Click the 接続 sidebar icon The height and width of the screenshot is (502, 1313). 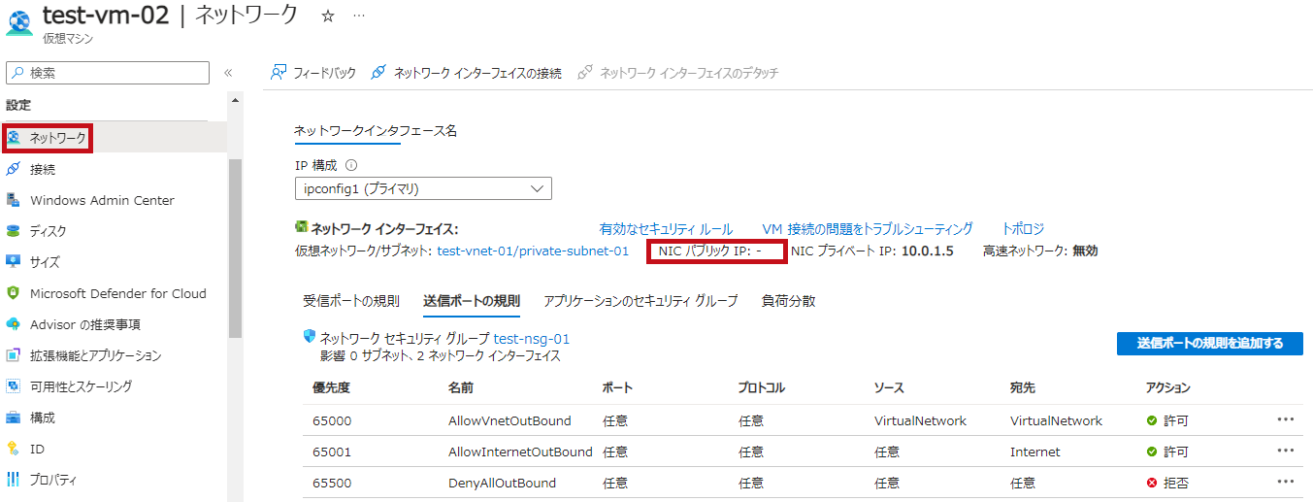tap(14, 169)
